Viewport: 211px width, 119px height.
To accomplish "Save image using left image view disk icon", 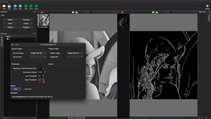I will [x=76, y=12].
